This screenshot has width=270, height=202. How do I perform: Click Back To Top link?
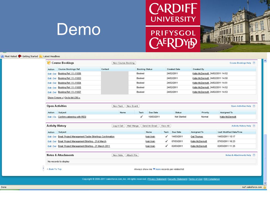coord(55,169)
